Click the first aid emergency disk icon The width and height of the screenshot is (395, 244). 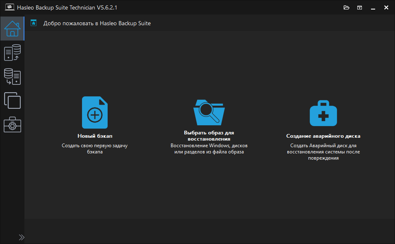(323, 112)
